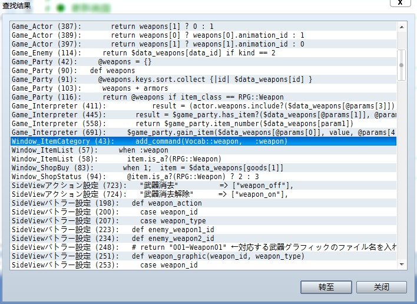Image resolution: width=417 pixels, height=304 pixels.
Task: Select result Game_Party (103) weapons + armors
Action: coord(203,88)
